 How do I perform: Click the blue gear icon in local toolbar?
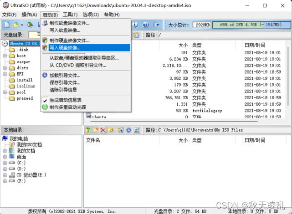tap(128, 130)
